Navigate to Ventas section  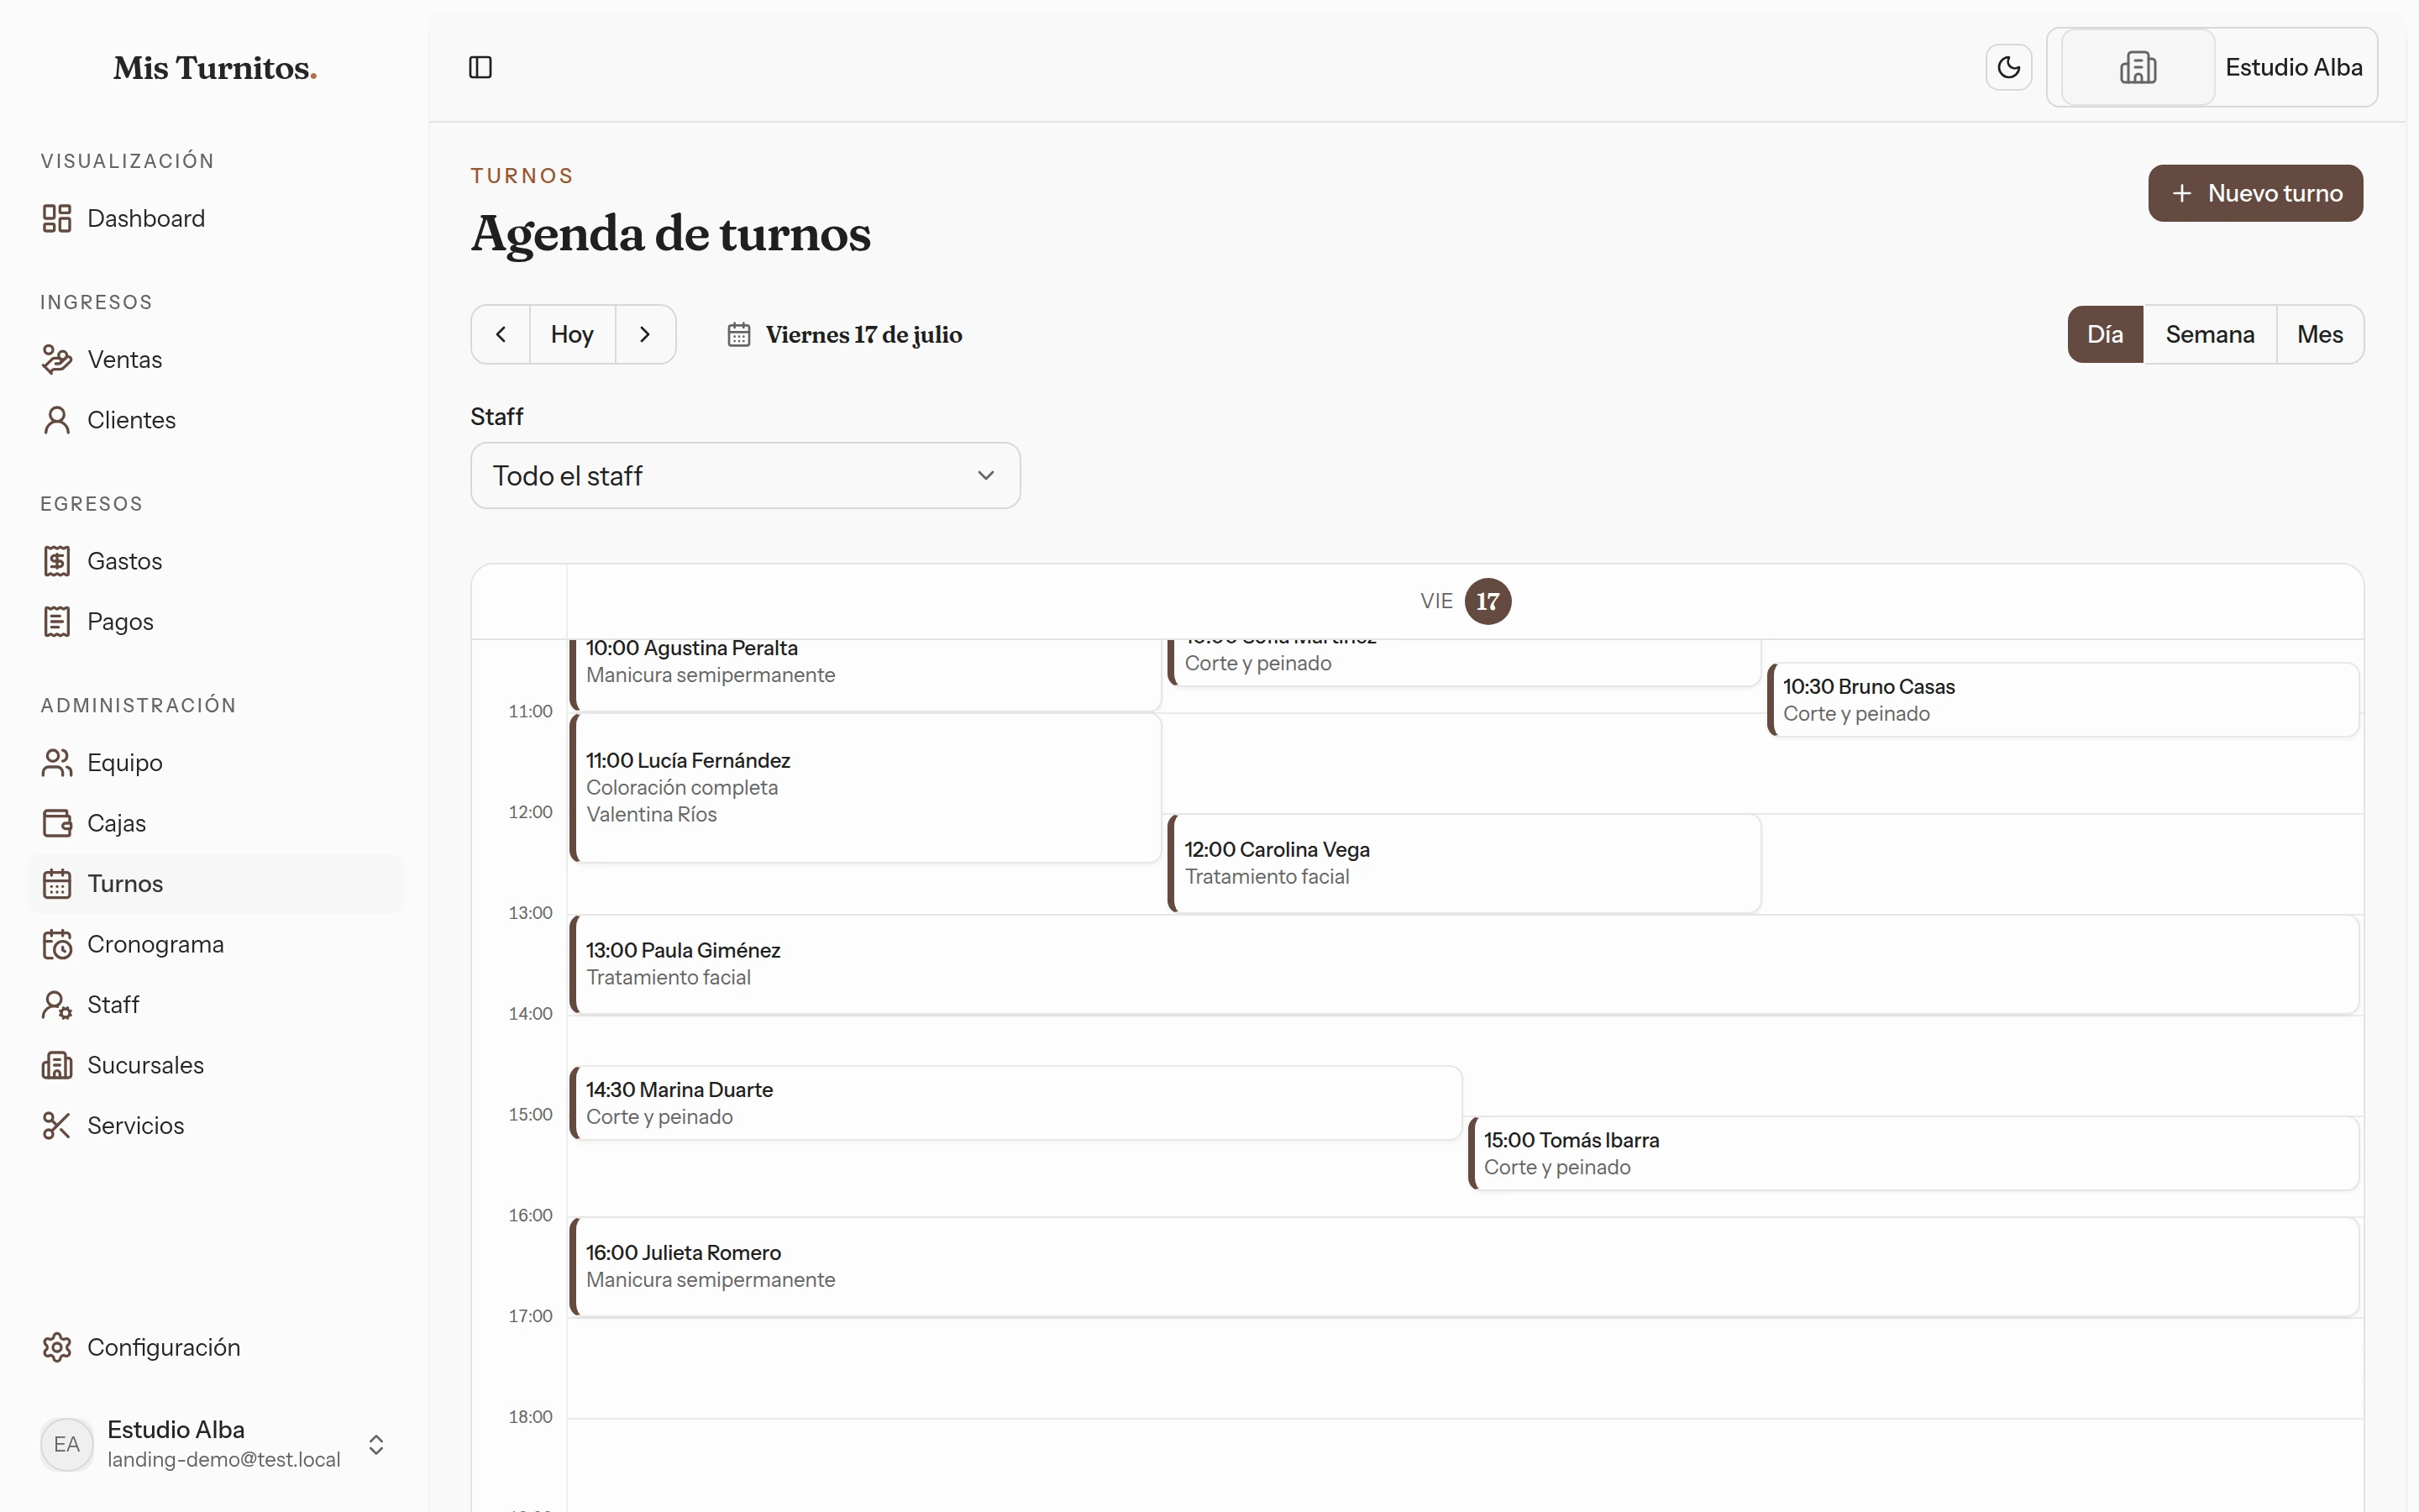tap(215, 359)
